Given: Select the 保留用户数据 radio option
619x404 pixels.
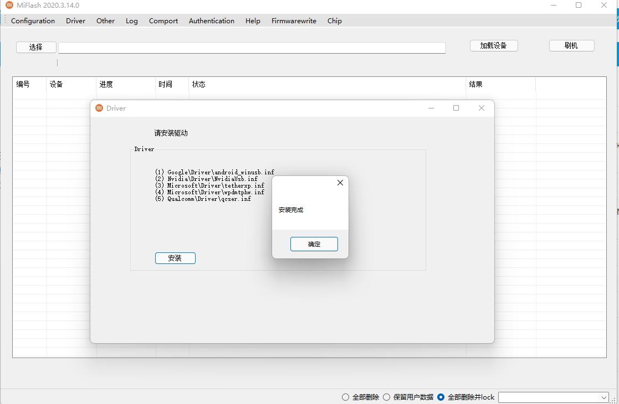Looking at the screenshot, I should [387, 397].
